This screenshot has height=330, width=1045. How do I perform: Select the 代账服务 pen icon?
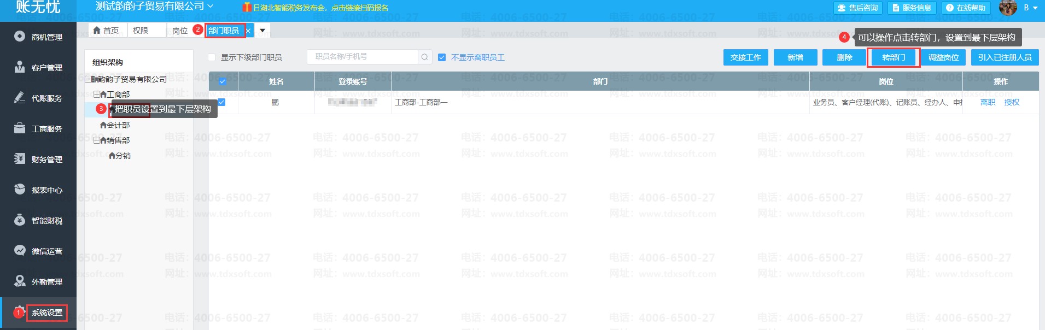(20, 98)
